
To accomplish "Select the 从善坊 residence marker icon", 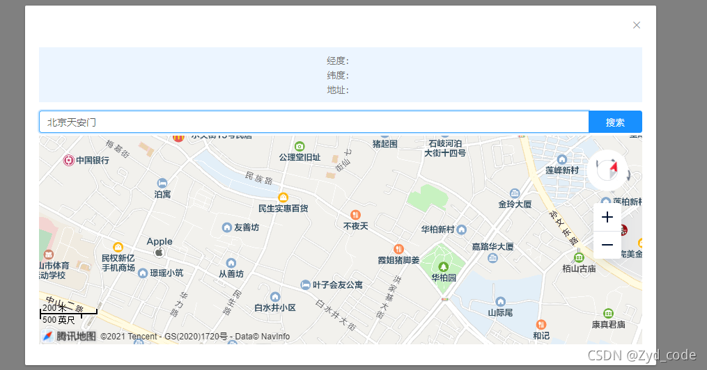I will coord(231,263).
